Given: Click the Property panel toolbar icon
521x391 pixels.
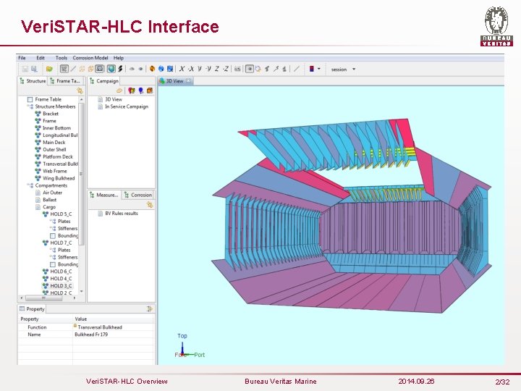Looking at the screenshot, I should point(150,309).
